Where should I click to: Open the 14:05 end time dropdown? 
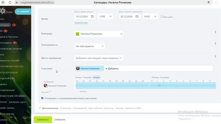click(150, 17)
